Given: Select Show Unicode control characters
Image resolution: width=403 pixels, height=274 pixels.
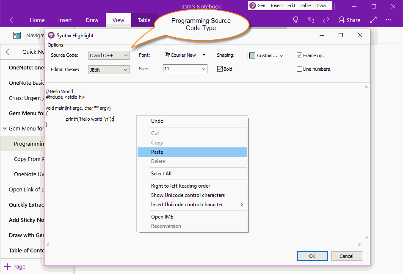Looking at the screenshot, I should click(x=192, y=195).
